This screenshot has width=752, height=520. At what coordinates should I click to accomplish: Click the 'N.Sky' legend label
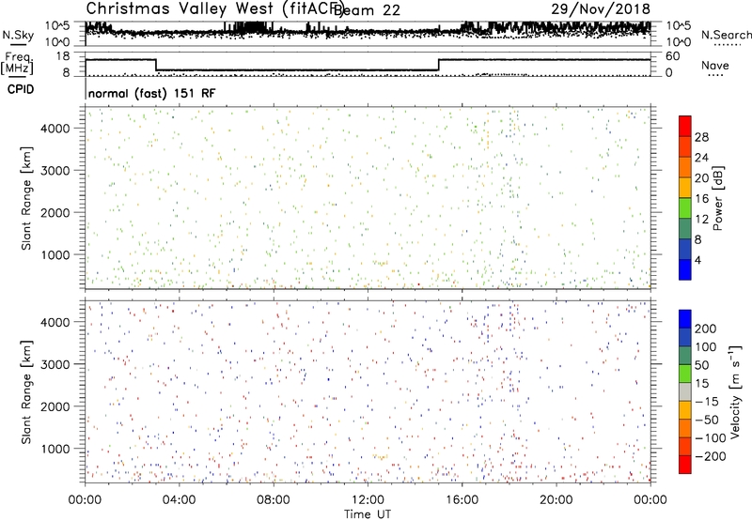point(18,35)
